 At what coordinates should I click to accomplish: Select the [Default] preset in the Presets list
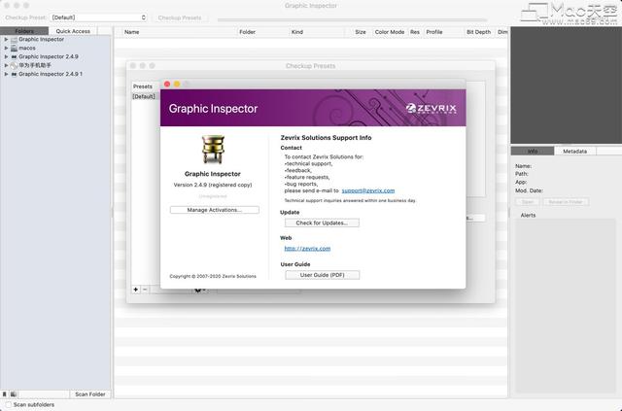(x=144, y=97)
